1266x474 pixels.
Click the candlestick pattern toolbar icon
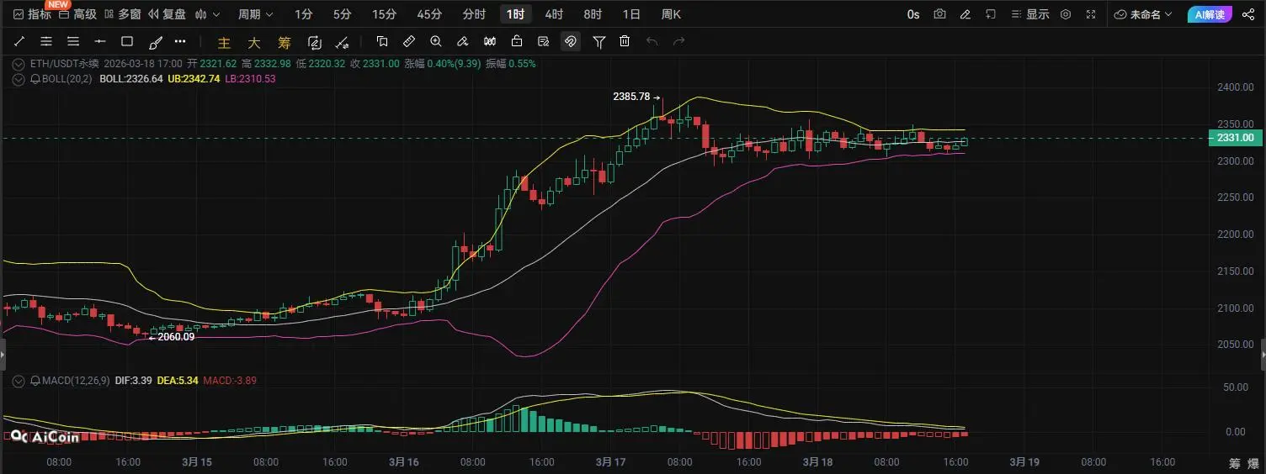tap(490, 41)
